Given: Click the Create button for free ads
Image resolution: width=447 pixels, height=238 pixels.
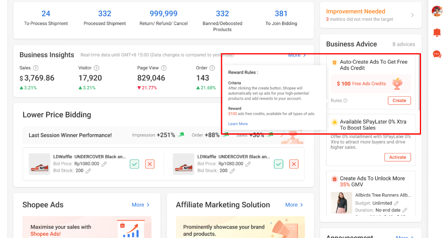Looking at the screenshot, I should tap(399, 101).
